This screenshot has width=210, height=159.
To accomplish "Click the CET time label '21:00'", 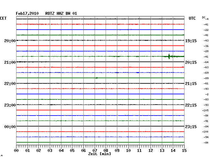I will (x=10, y=62).
